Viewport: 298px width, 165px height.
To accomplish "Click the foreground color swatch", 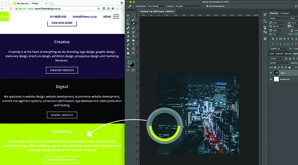I will click(x=129, y=62).
